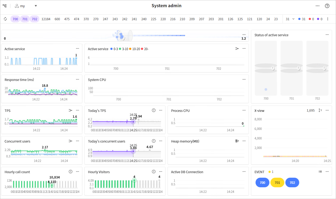The width and height of the screenshot is (336, 199).
Task: Open more options on System CPU widget
Action: (244, 79)
